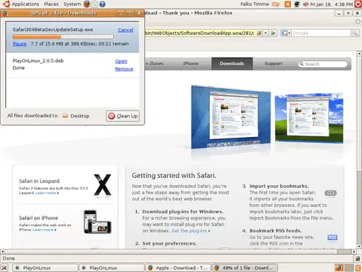Click the green Go arrow in Firefox
The width and height of the screenshot is (362, 272).
pyautogui.click(x=273, y=33)
